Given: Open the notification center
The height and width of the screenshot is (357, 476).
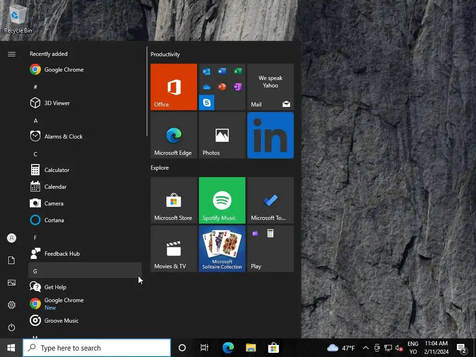Looking at the screenshot, I should click(x=462, y=348).
